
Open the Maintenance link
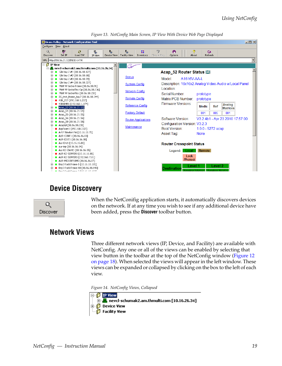[134, 127]
